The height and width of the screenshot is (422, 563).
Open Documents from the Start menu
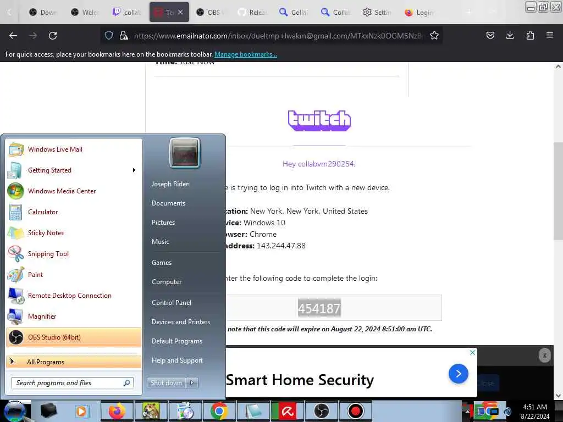(x=168, y=203)
